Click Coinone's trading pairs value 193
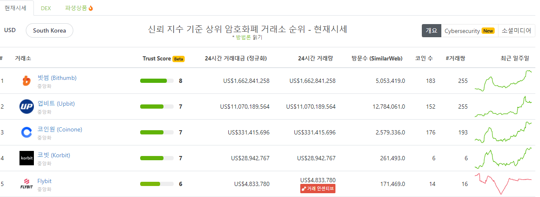 pyautogui.click(x=463, y=132)
